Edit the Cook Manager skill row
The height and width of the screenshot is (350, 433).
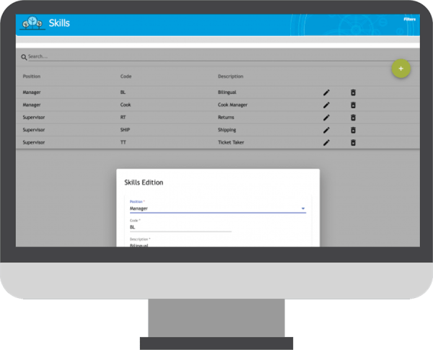pyautogui.click(x=326, y=105)
